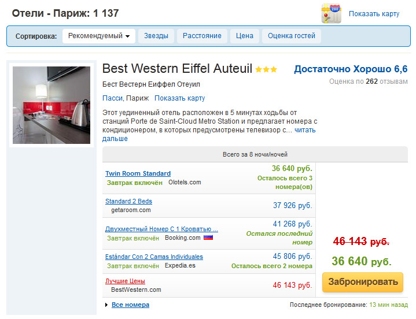Click the Лучшие Цены BestWestern.com link

(x=125, y=281)
